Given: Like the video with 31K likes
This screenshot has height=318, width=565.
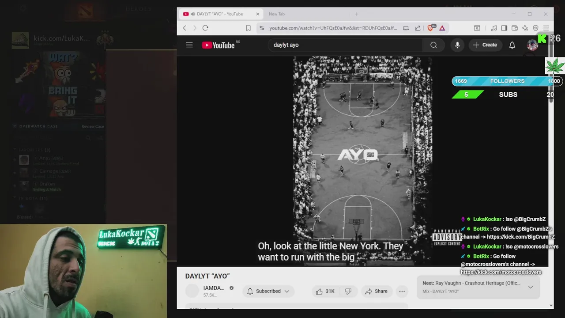Looking at the screenshot, I should click(x=325, y=291).
